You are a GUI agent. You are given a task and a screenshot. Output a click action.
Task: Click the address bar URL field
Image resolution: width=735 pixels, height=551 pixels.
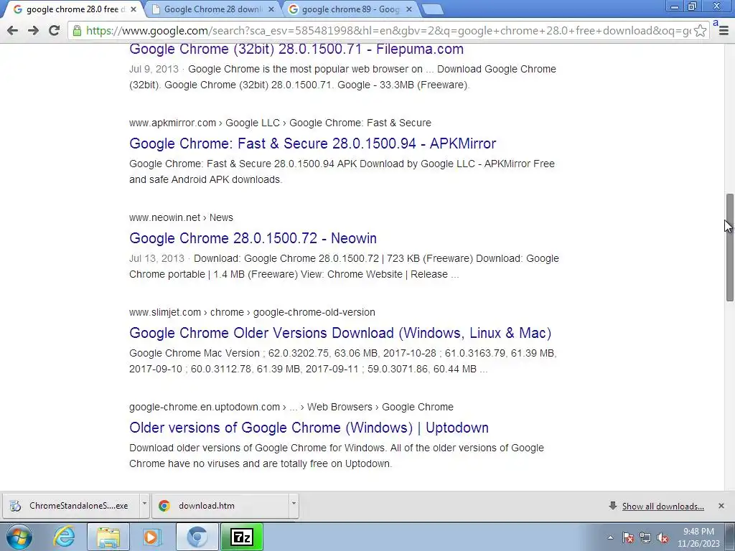(388, 31)
